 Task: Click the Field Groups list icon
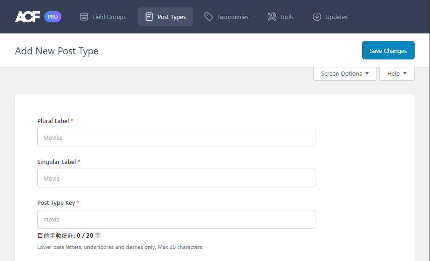[x=84, y=17]
